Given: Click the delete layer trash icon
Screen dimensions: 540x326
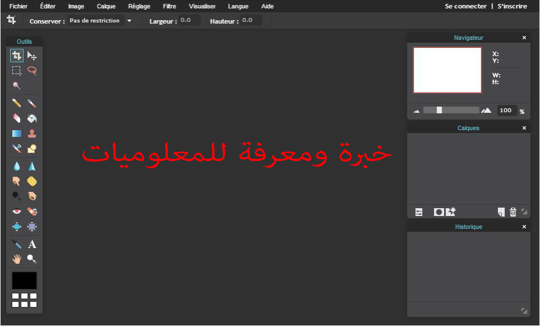Looking at the screenshot, I should pos(513,212).
